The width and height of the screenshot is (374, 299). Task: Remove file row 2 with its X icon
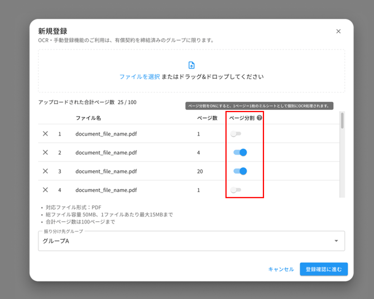tap(45, 152)
